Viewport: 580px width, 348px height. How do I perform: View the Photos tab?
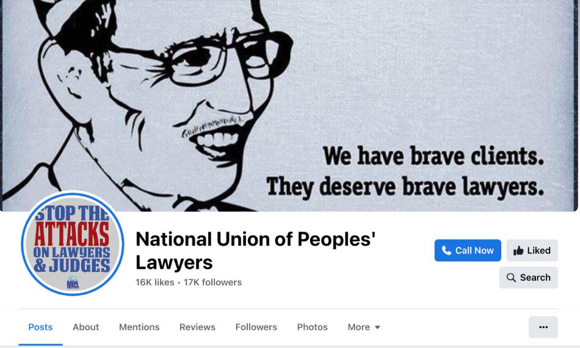click(x=312, y=327)
